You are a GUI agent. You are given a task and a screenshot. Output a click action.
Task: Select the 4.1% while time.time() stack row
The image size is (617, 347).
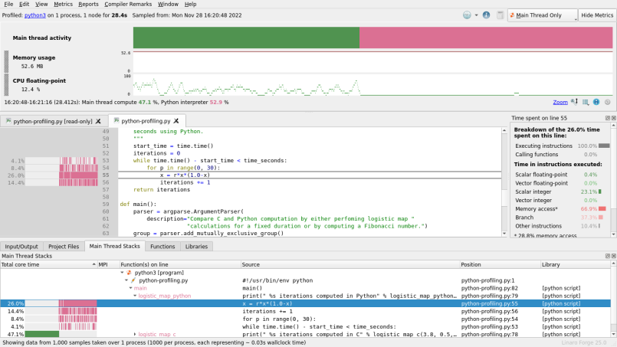click(x=305, y=326)
